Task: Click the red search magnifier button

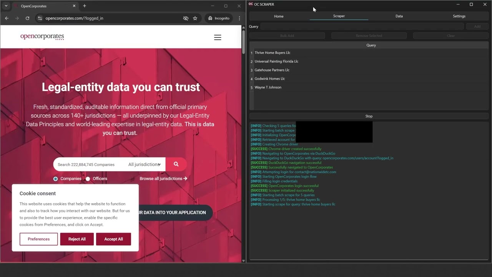Action: (176, 164)
